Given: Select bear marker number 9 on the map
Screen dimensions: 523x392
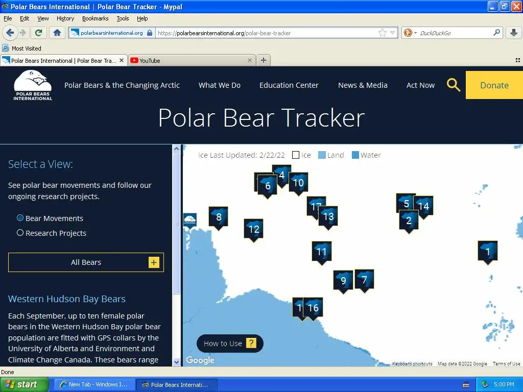Looking at the screenshot, I should [343, 281].
